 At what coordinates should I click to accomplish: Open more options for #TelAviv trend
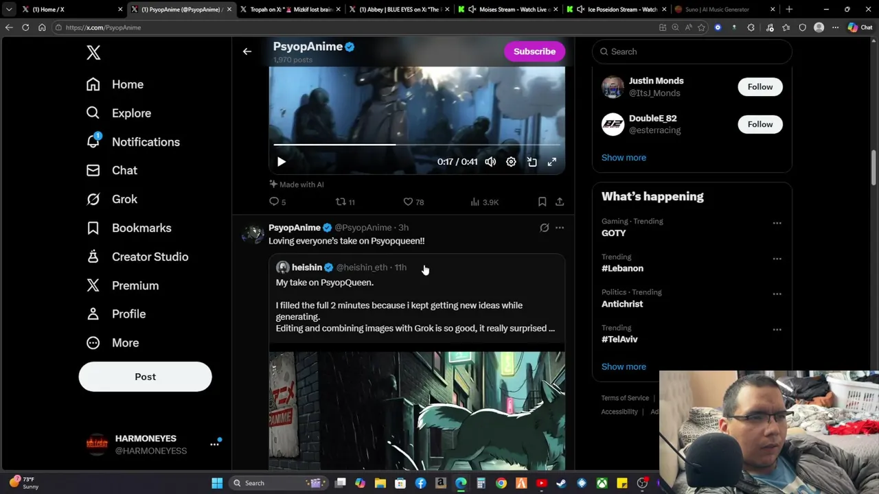pyautogui.click(x=777, y=330)
